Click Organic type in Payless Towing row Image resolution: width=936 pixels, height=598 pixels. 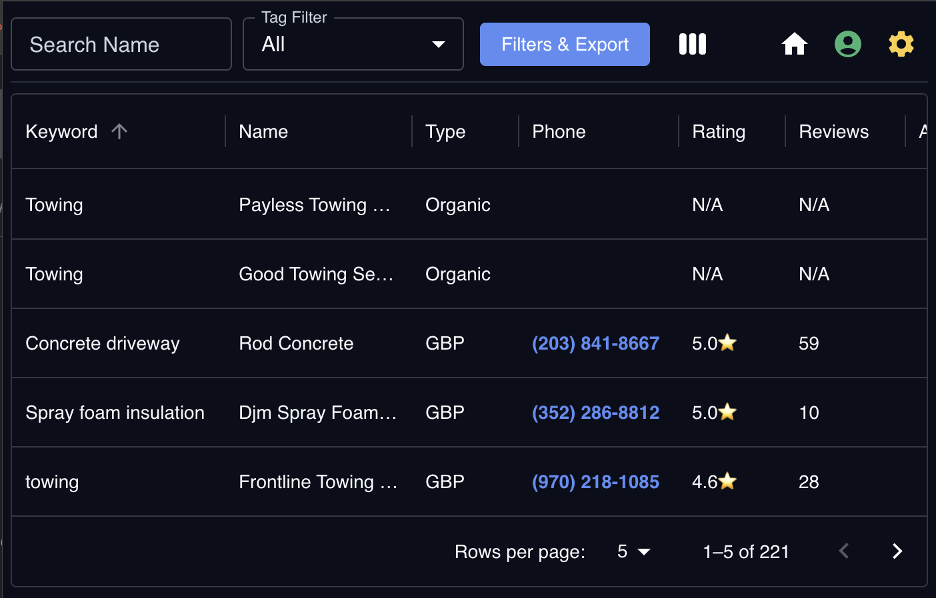[x=458, y=205]
